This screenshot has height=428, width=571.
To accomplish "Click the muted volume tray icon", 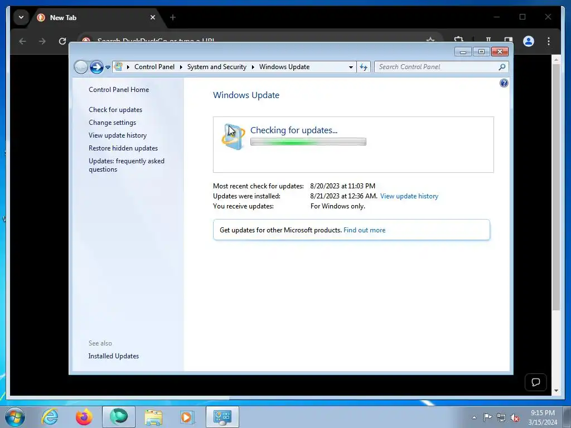I will pyautogui.click(x=515, y=417).
